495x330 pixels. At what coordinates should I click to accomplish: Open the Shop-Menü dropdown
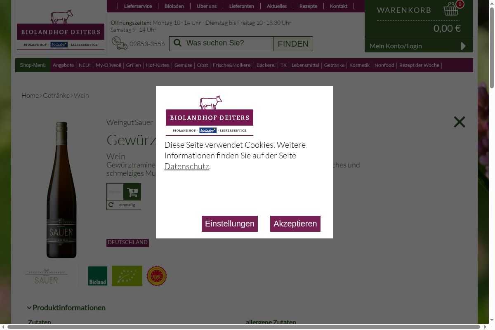(x=33, y=65)
